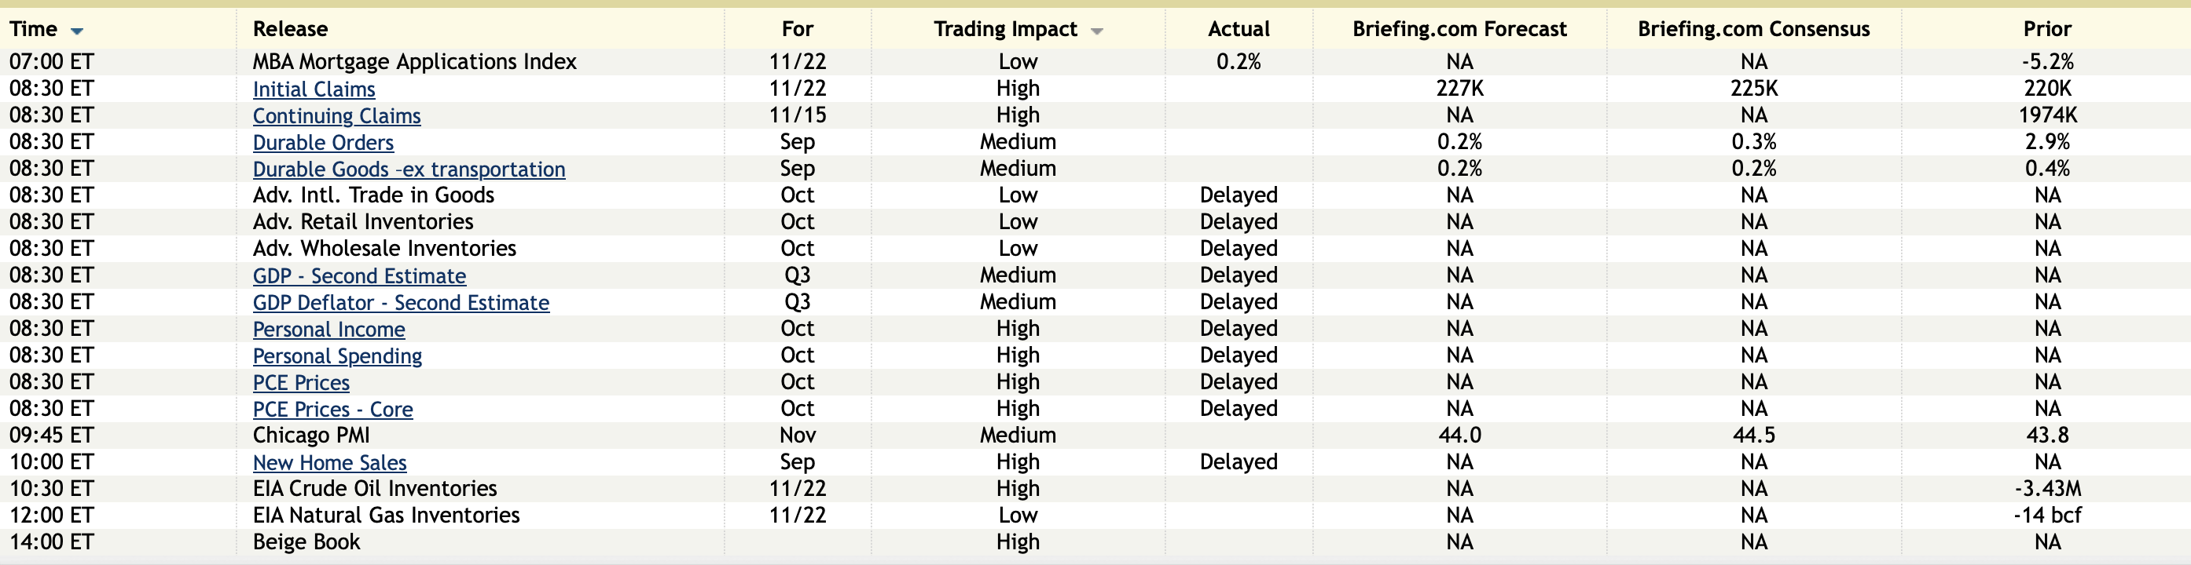Screen dimensions: 2191x565
Task: View the GDP - Second Estimate report
Action: (359, 276)
